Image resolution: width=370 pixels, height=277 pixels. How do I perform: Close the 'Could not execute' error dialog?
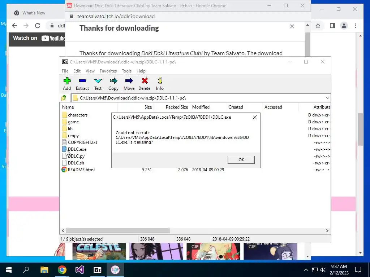click(x=255, y=117)
